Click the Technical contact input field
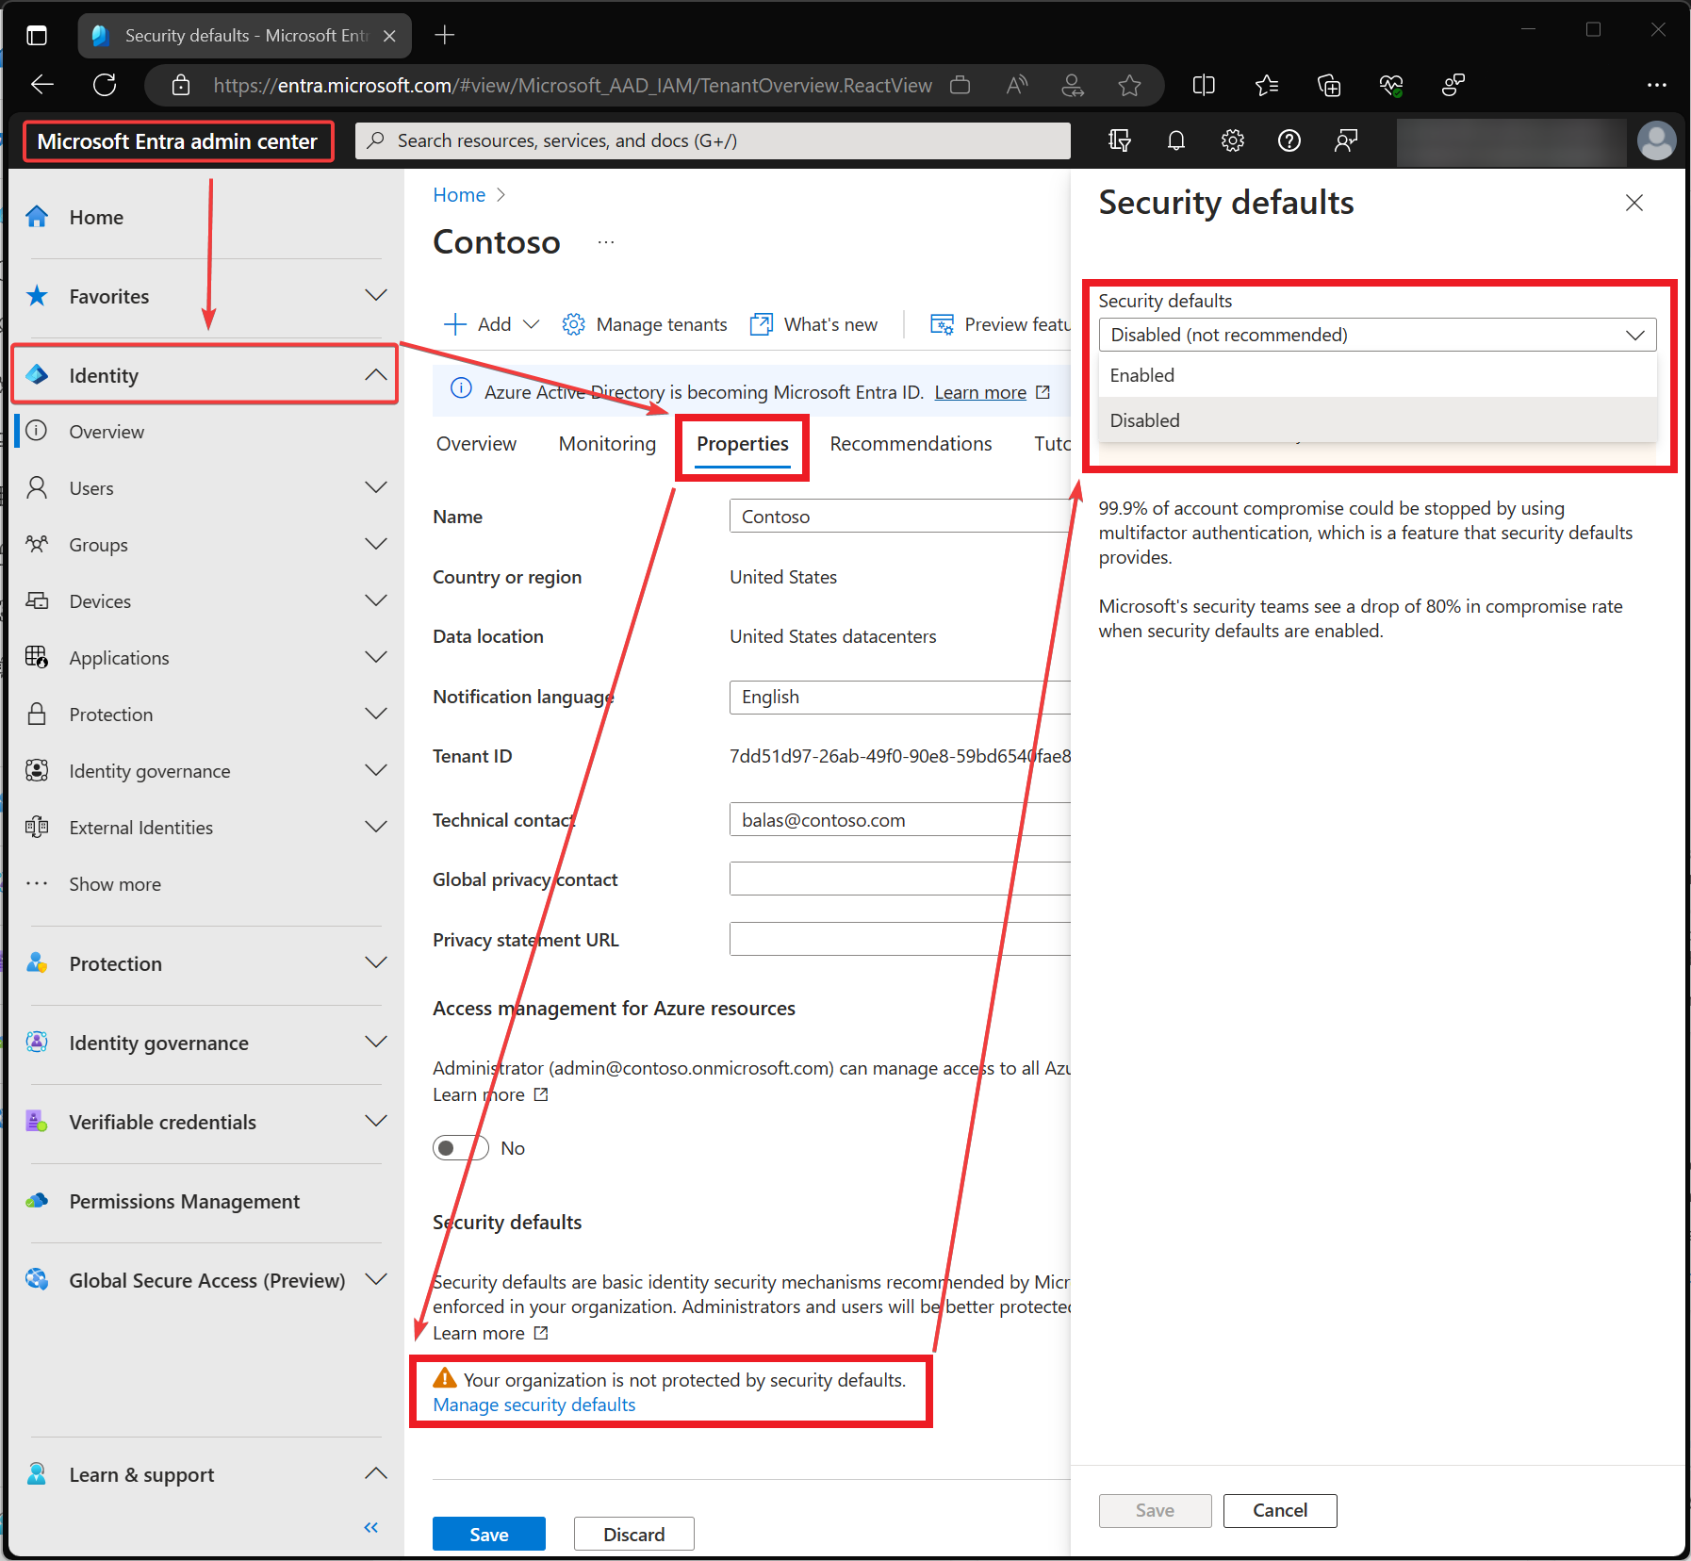This screenshot has width=1691, height=1561. [x=900, y=820]
